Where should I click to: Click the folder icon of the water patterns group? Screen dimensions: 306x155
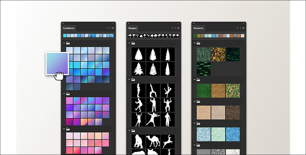[199, 123]
